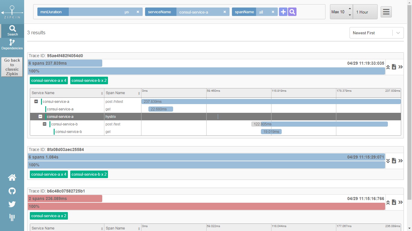Open the Zipkin logo home link
The image size is (412, 231).
tap(12, 12)
